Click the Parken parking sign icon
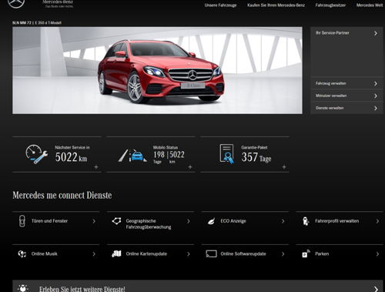 [x=306, y=253]
